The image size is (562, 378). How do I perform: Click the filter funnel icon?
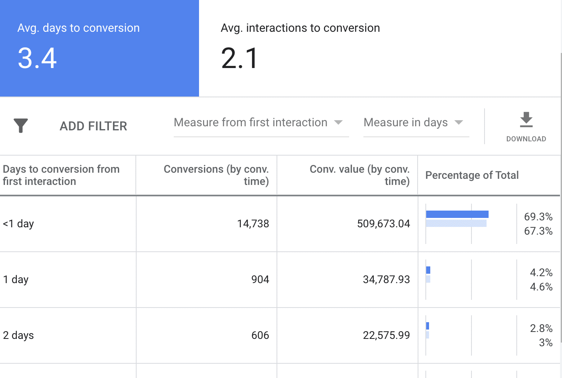(x=20, y=126)
